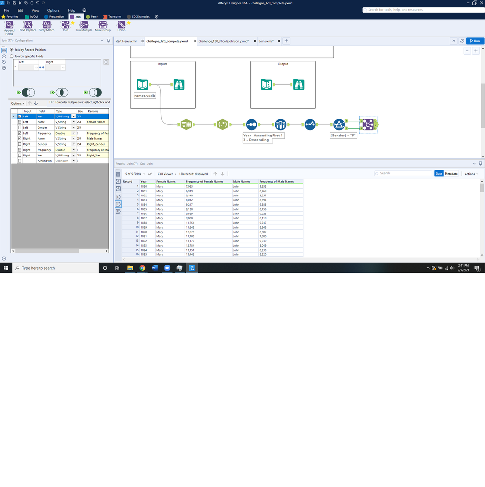
Task: Check the Right Year field
Action: (x=19, y=156)
